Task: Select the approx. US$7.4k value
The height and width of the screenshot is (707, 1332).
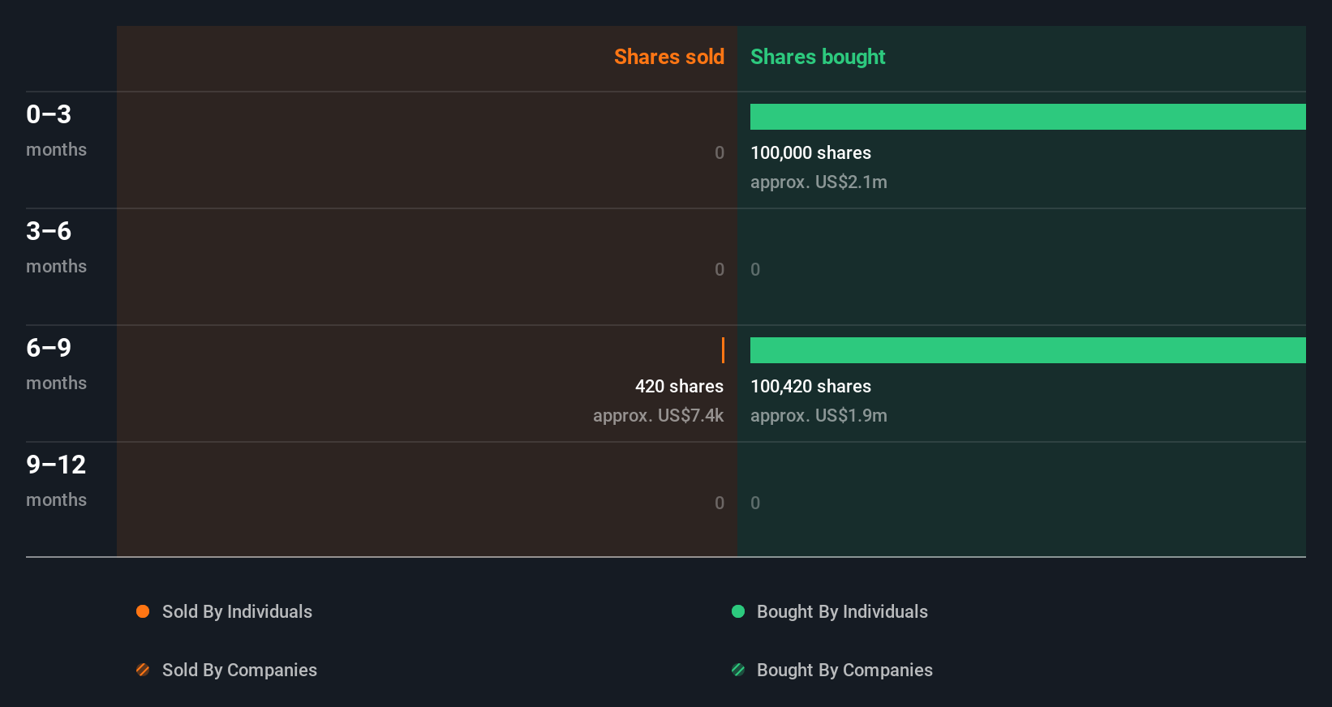Action: pyautogui.click(x=658, y=415)
